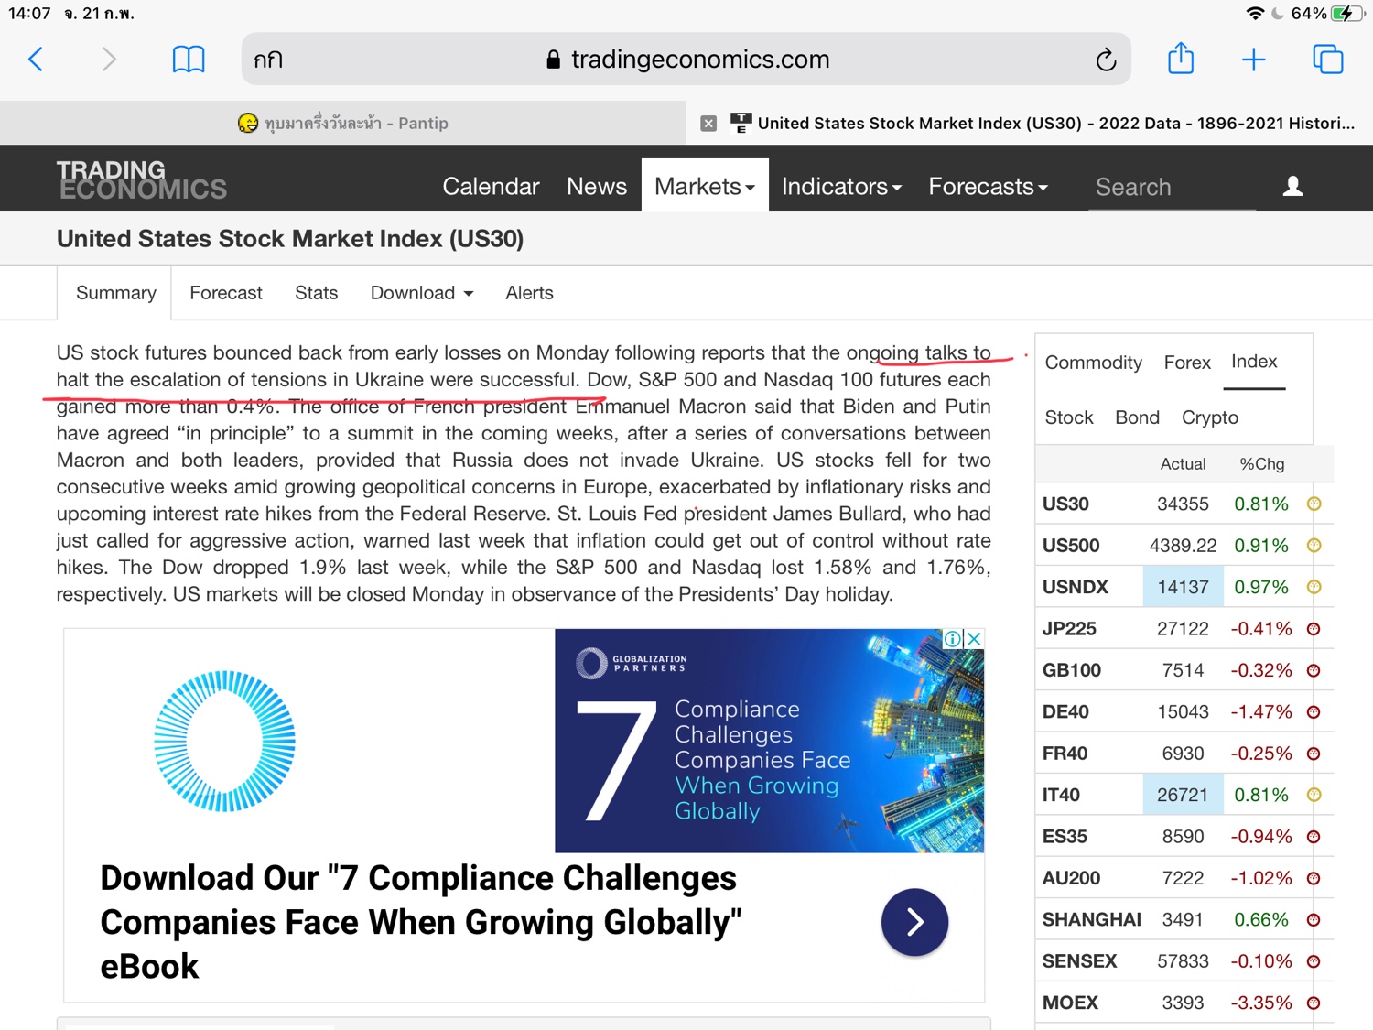This screenshot has height=1030, width=1373.
Task: Open the Globalization Partners ad image
Action: click(769, 741)
